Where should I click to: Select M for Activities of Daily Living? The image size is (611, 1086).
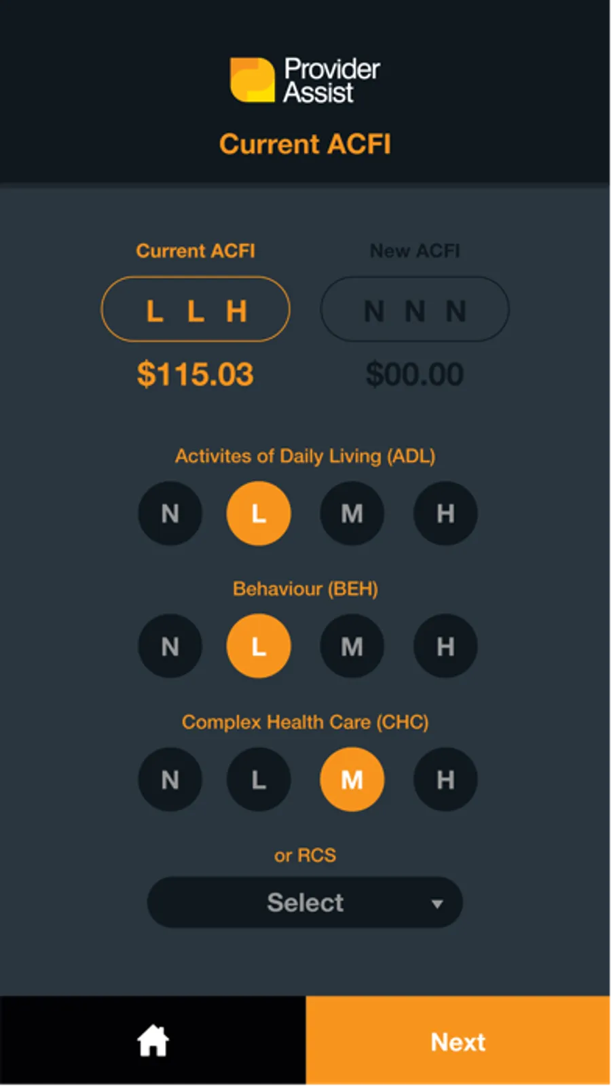352,513
